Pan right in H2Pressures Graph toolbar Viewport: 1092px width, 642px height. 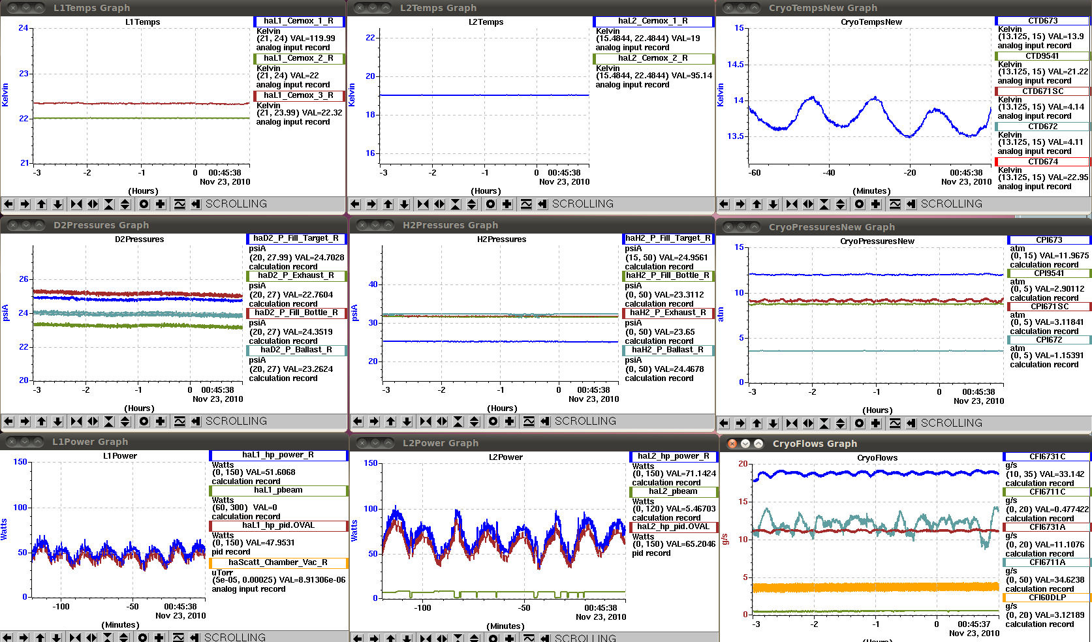(374, 421)
